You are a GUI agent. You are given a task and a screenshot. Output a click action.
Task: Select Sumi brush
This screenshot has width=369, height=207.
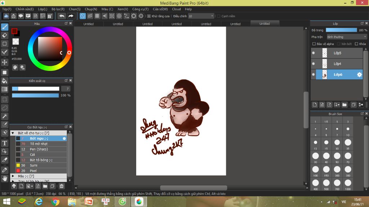(x=41, y=165)
